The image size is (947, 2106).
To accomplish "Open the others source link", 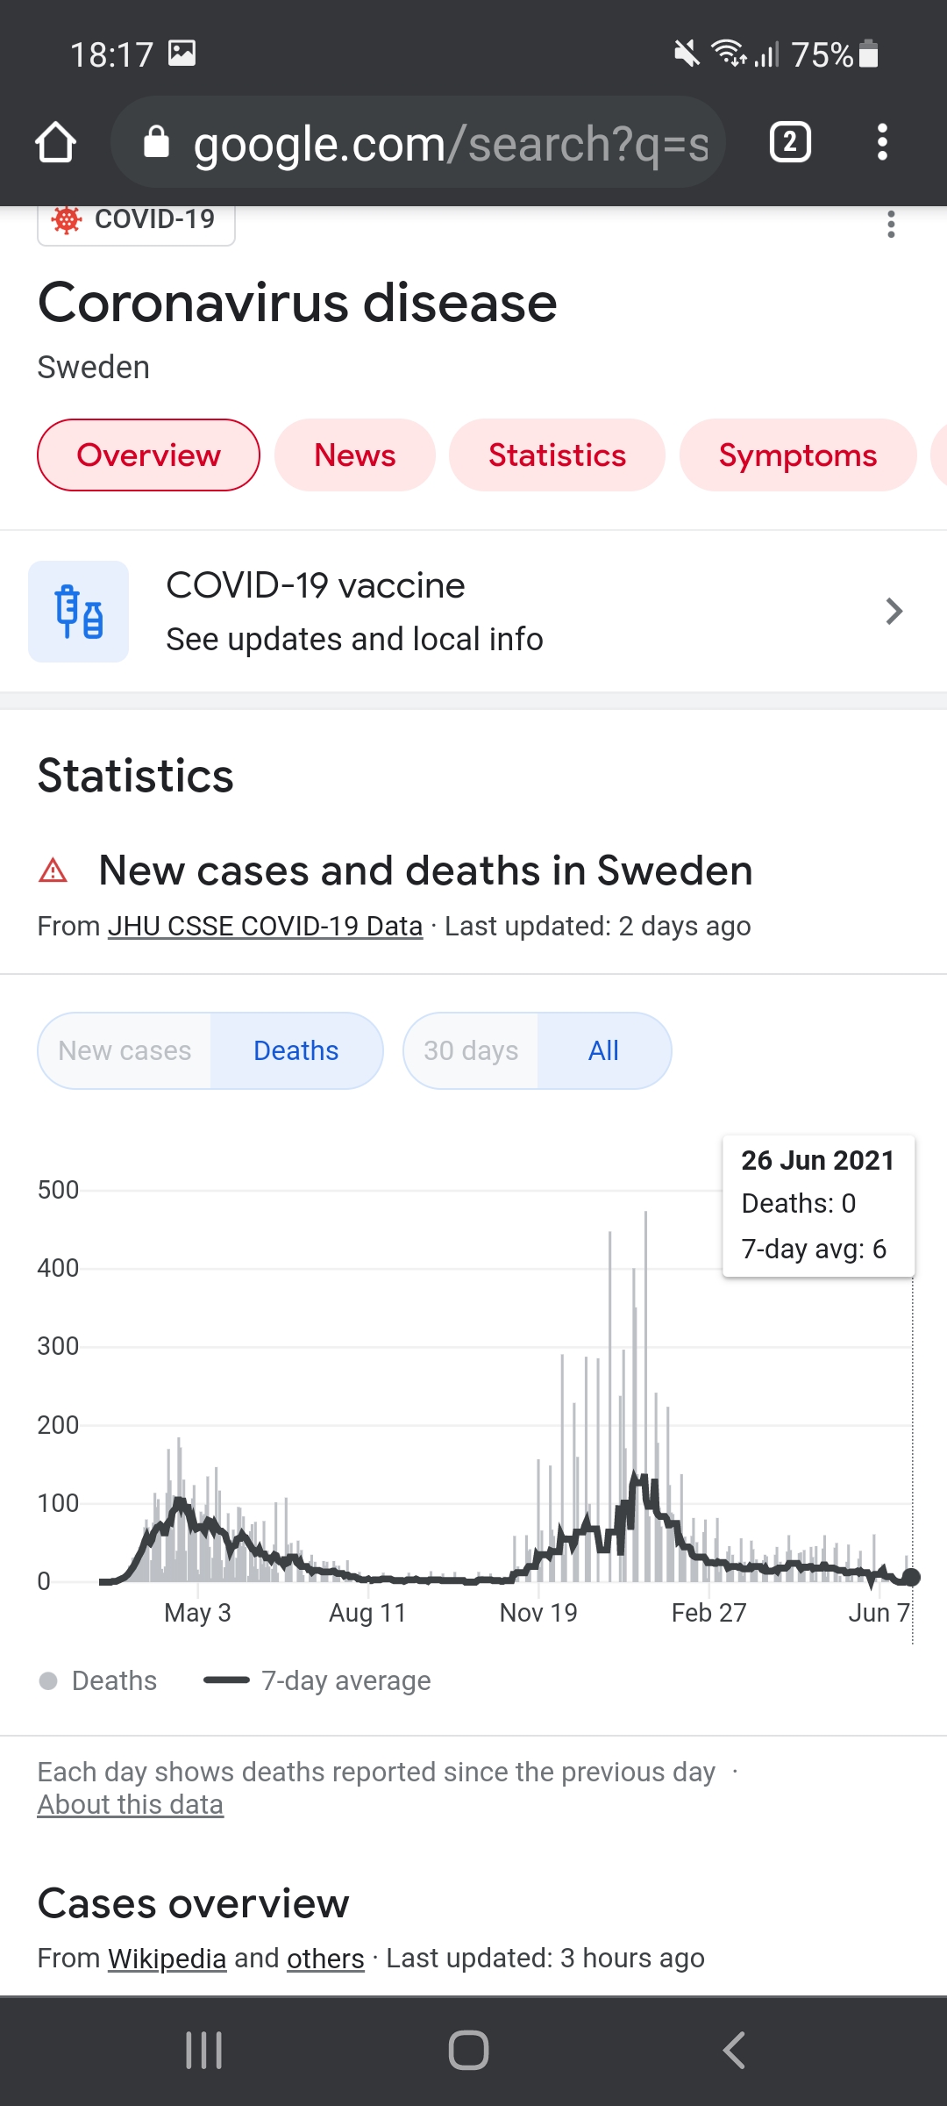I will tap(325, 1958).
